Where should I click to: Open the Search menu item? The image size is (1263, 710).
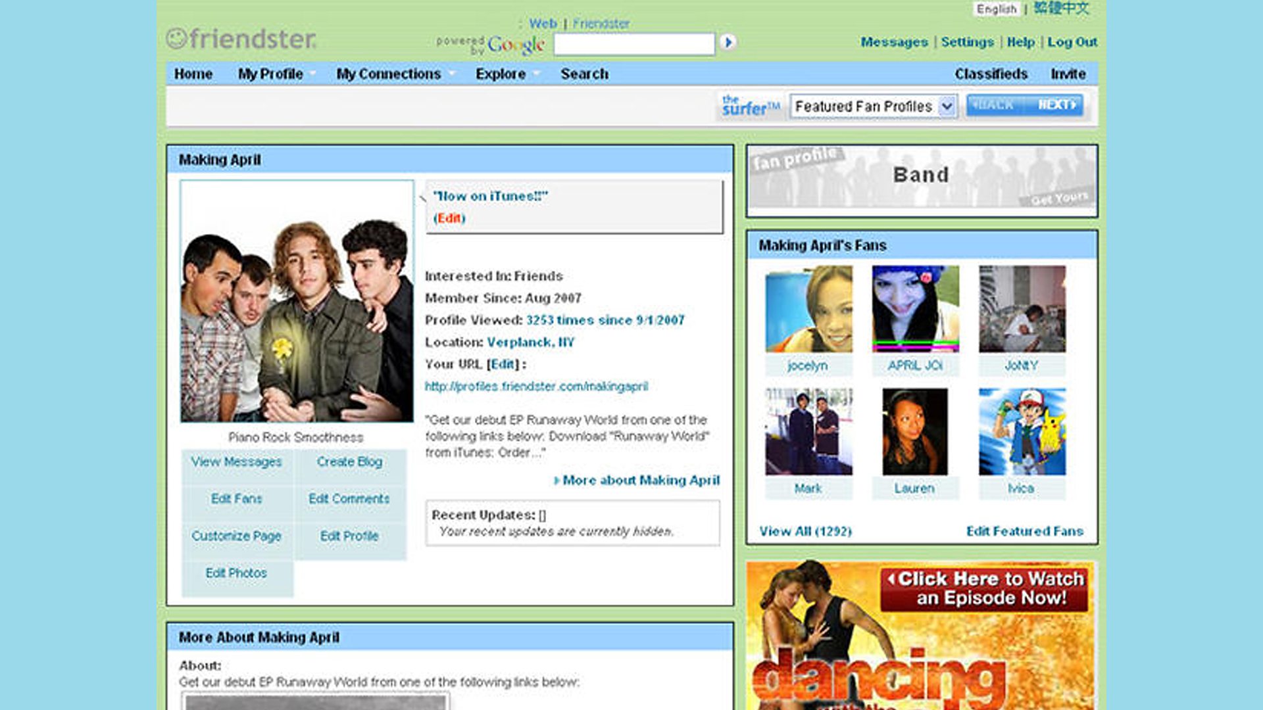pyautogui.click(x=584, y=74)
